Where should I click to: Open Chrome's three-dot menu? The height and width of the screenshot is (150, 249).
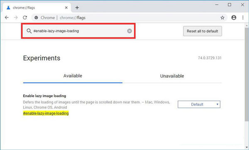[243, 17]
